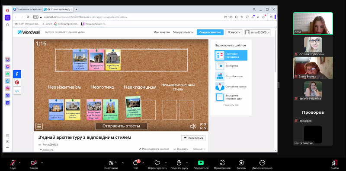Image resolution: width=346 pixels, height=171 pixels.
Task: Click the Караїмська Кенаса card
Action: 113,59
